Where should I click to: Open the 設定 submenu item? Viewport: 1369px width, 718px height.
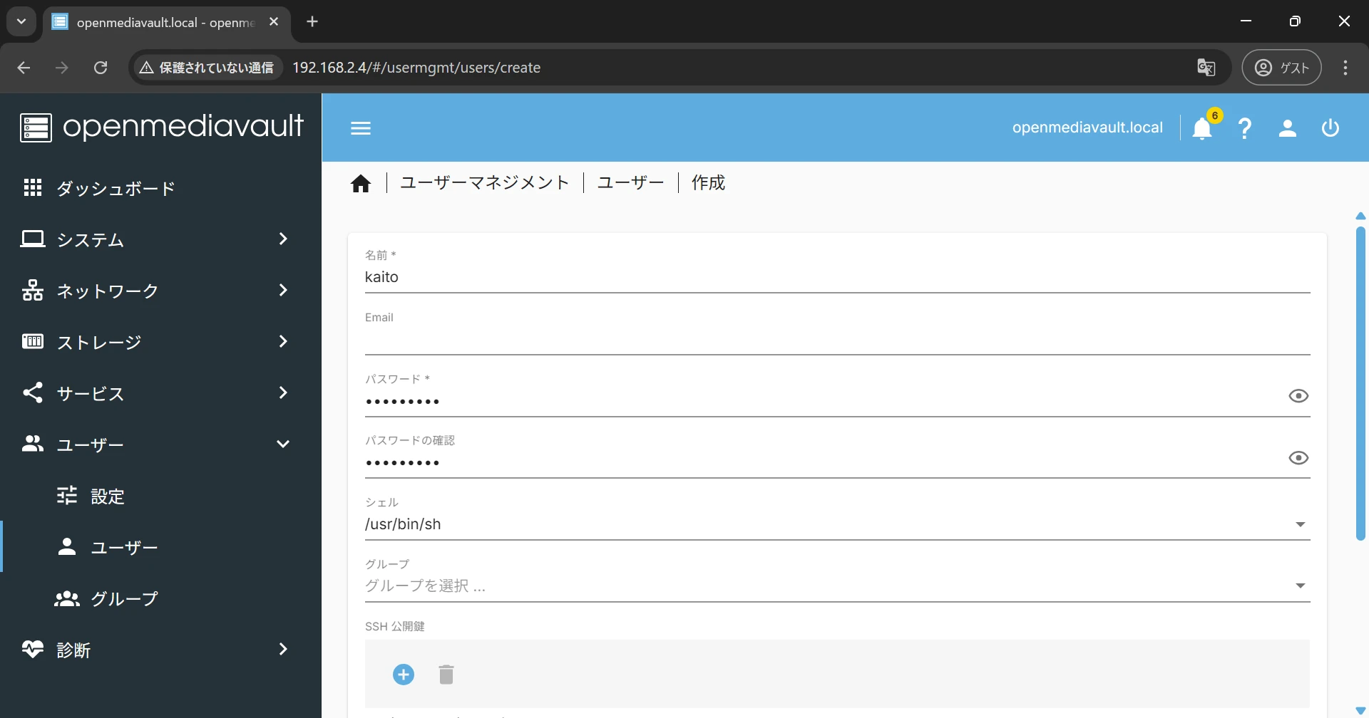click(x=160, y=496)
